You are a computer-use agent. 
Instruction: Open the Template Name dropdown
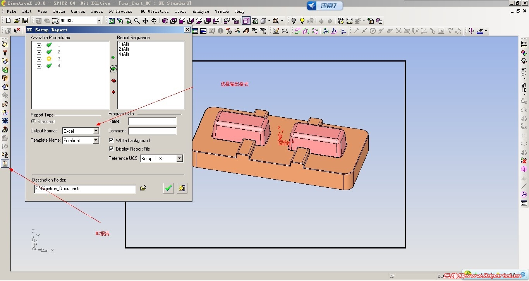pos(96,140)
